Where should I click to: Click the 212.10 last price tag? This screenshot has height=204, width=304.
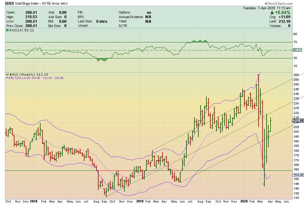coord(298,120)
